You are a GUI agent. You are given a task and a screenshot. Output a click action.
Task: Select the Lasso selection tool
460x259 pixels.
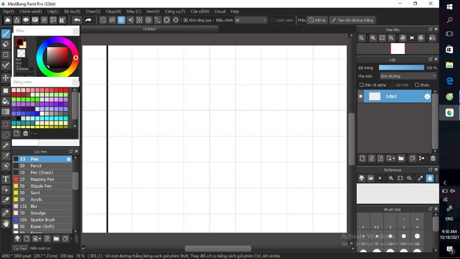tap(5, 135)
